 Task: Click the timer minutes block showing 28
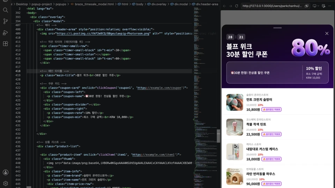230,37
